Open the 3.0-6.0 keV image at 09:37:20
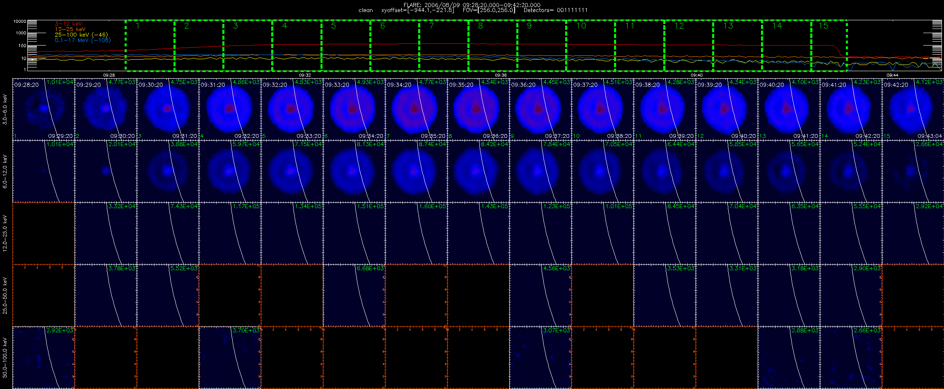The height and width of the screenshot is (389, 944). [x=603, y=109]
